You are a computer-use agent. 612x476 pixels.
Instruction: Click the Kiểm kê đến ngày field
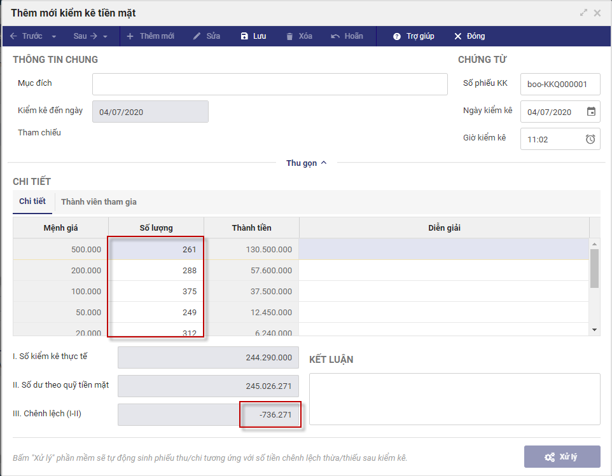(150, 112)
